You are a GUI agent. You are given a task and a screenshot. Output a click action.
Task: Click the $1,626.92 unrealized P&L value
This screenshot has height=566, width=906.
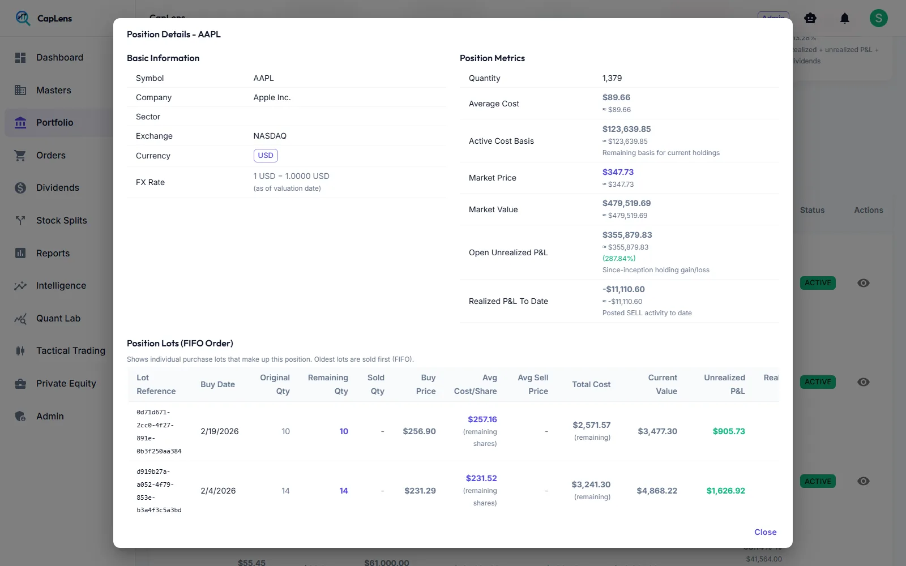click(726, 491)
